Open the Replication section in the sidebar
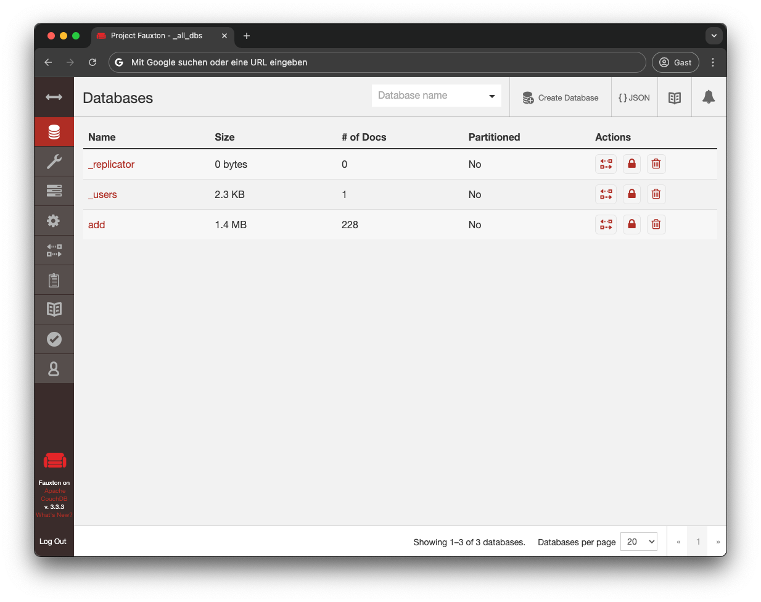Viewport: 761px width, 602px height. (54, 250)
